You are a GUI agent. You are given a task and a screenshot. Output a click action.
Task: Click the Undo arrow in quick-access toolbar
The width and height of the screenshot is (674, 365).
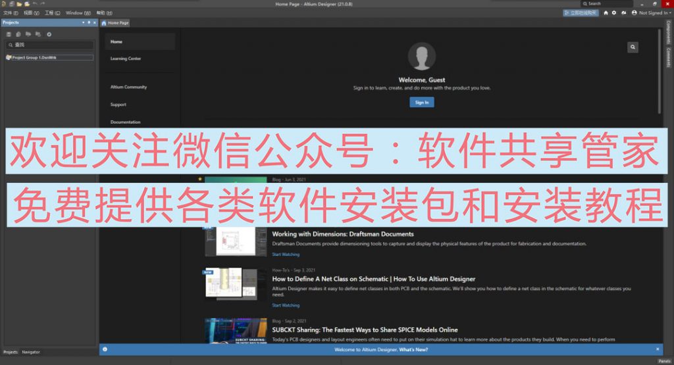[35, 4]
